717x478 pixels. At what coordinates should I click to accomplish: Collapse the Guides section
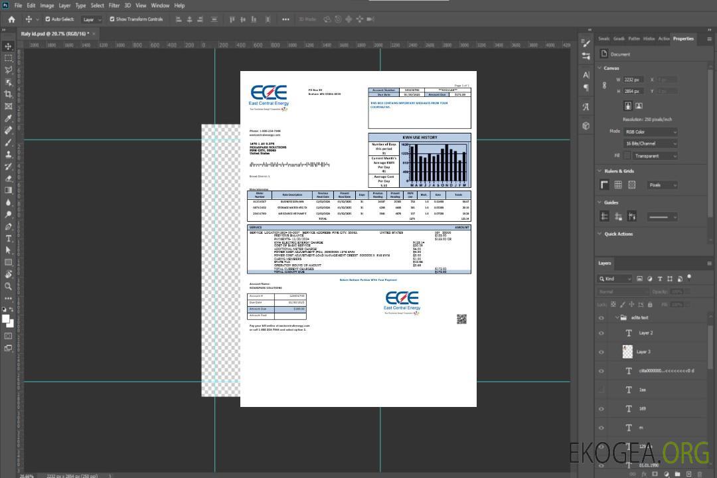[600, 202]
